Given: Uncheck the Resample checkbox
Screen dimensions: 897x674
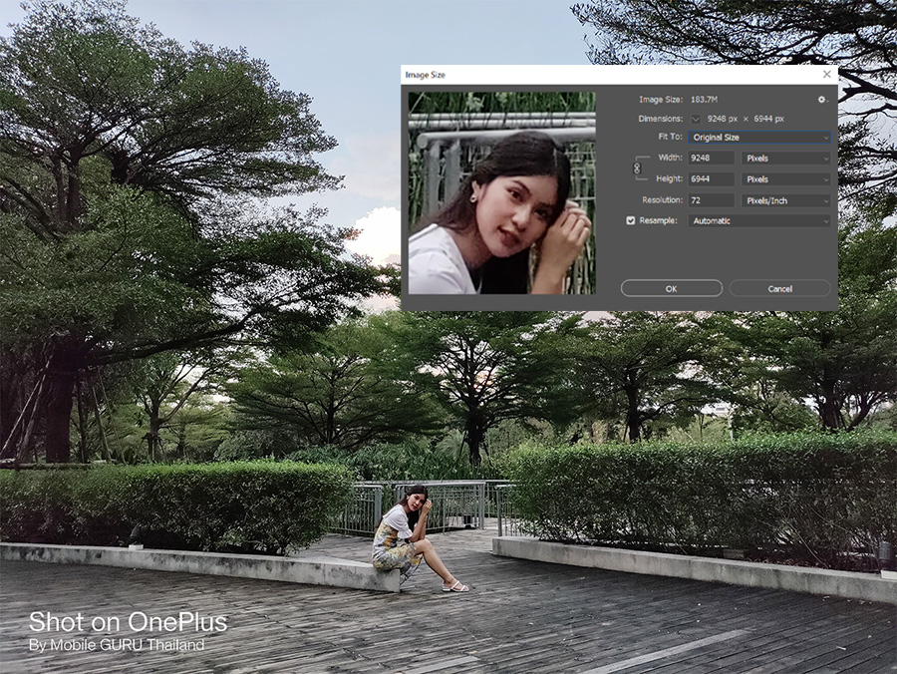Looking at the screenshot, I should pos(631,220).
